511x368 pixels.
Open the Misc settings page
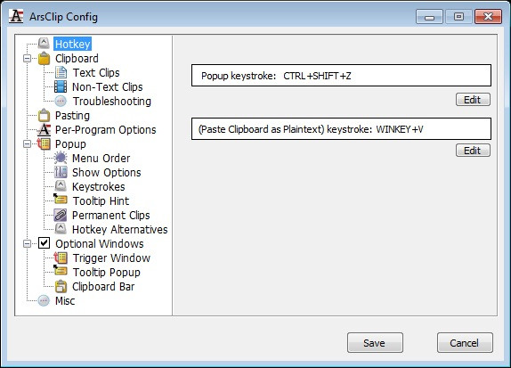point(65,301)
